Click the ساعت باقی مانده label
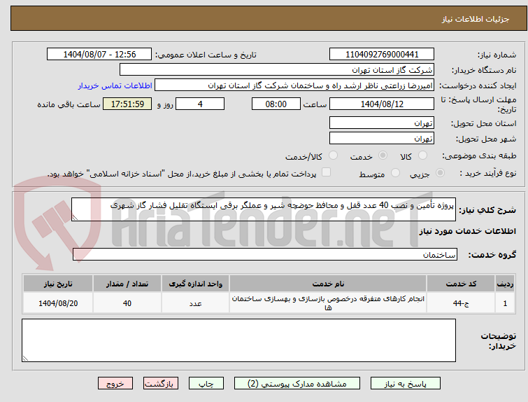 click(x=69, y=104)
